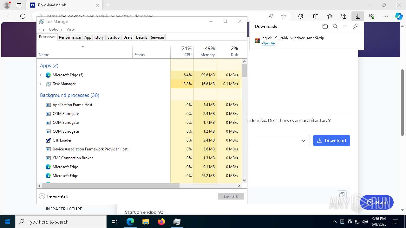
Task: Select Device Association Framework Provider Host
Action: tap(139, 149)
